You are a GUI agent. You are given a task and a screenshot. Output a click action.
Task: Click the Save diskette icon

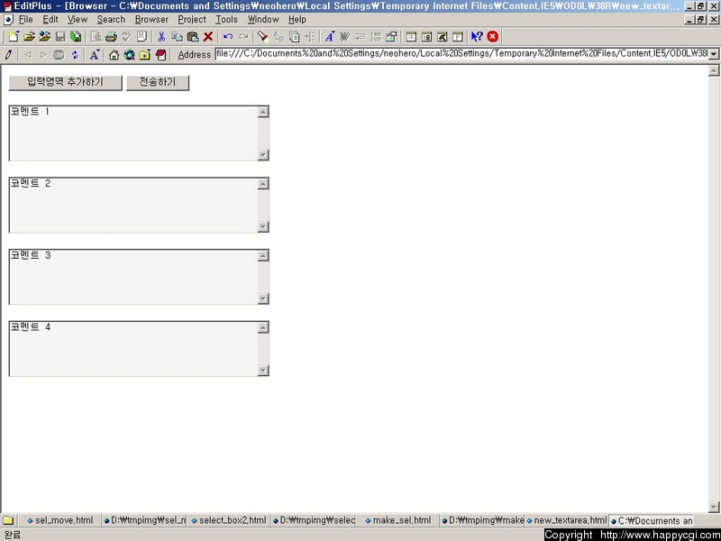[x=60, y=37]
